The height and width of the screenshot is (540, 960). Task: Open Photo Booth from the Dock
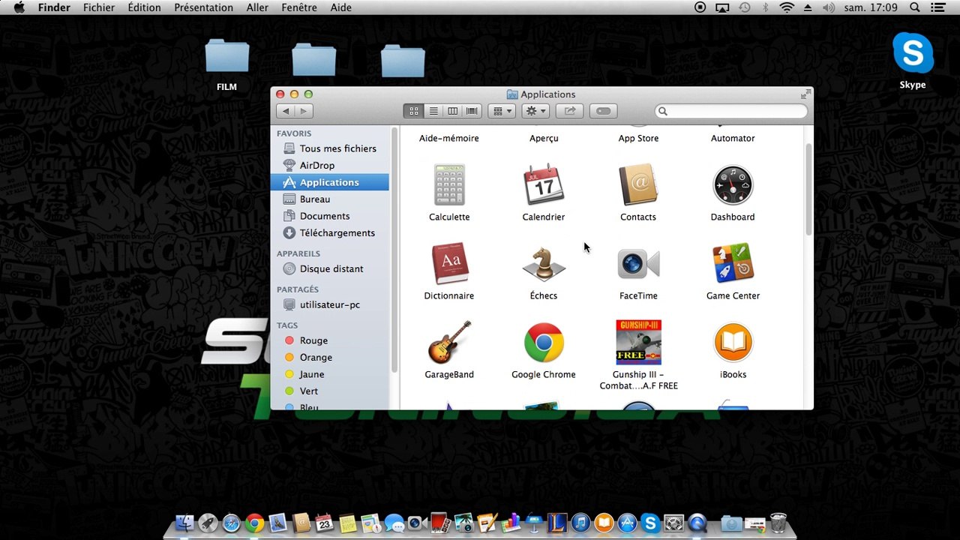(x=440, y=523)
